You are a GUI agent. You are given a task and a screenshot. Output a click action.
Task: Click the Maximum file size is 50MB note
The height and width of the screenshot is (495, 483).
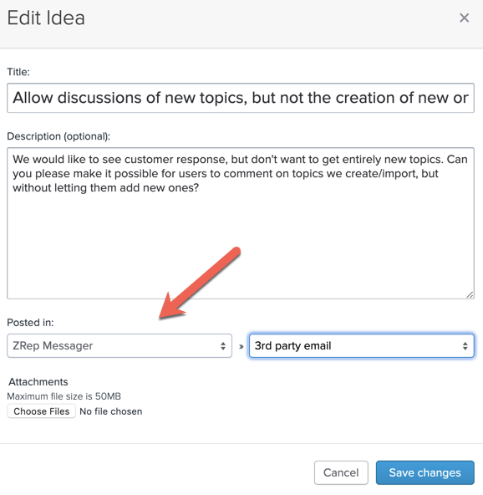pyautogui.click(x=64, y=396)
